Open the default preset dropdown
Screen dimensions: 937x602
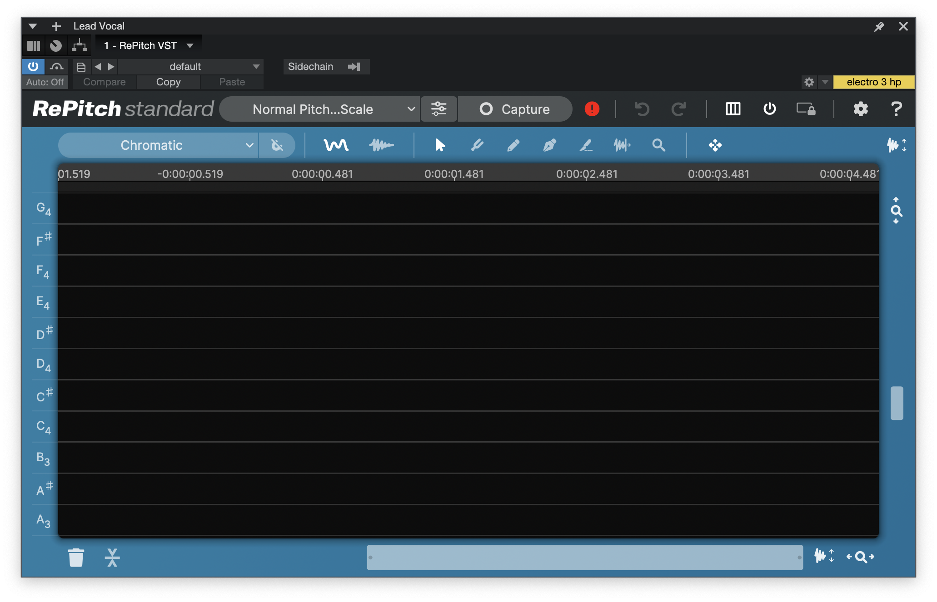click(191, 67)
